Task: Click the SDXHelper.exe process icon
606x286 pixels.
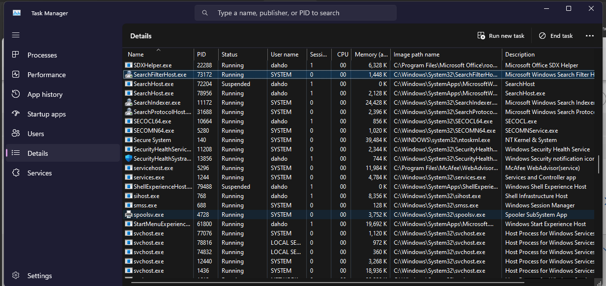Action: pyautogui.click(x=129, y=65)
